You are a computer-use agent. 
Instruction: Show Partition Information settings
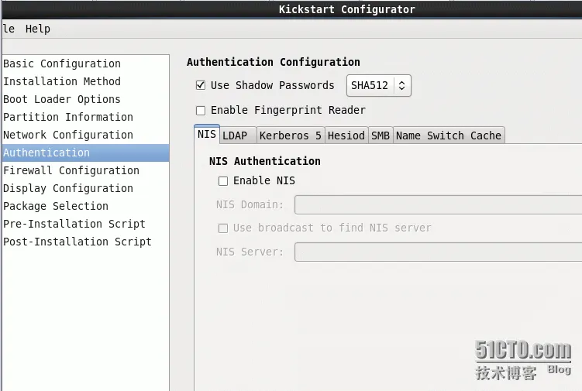(x=68, y=117)
